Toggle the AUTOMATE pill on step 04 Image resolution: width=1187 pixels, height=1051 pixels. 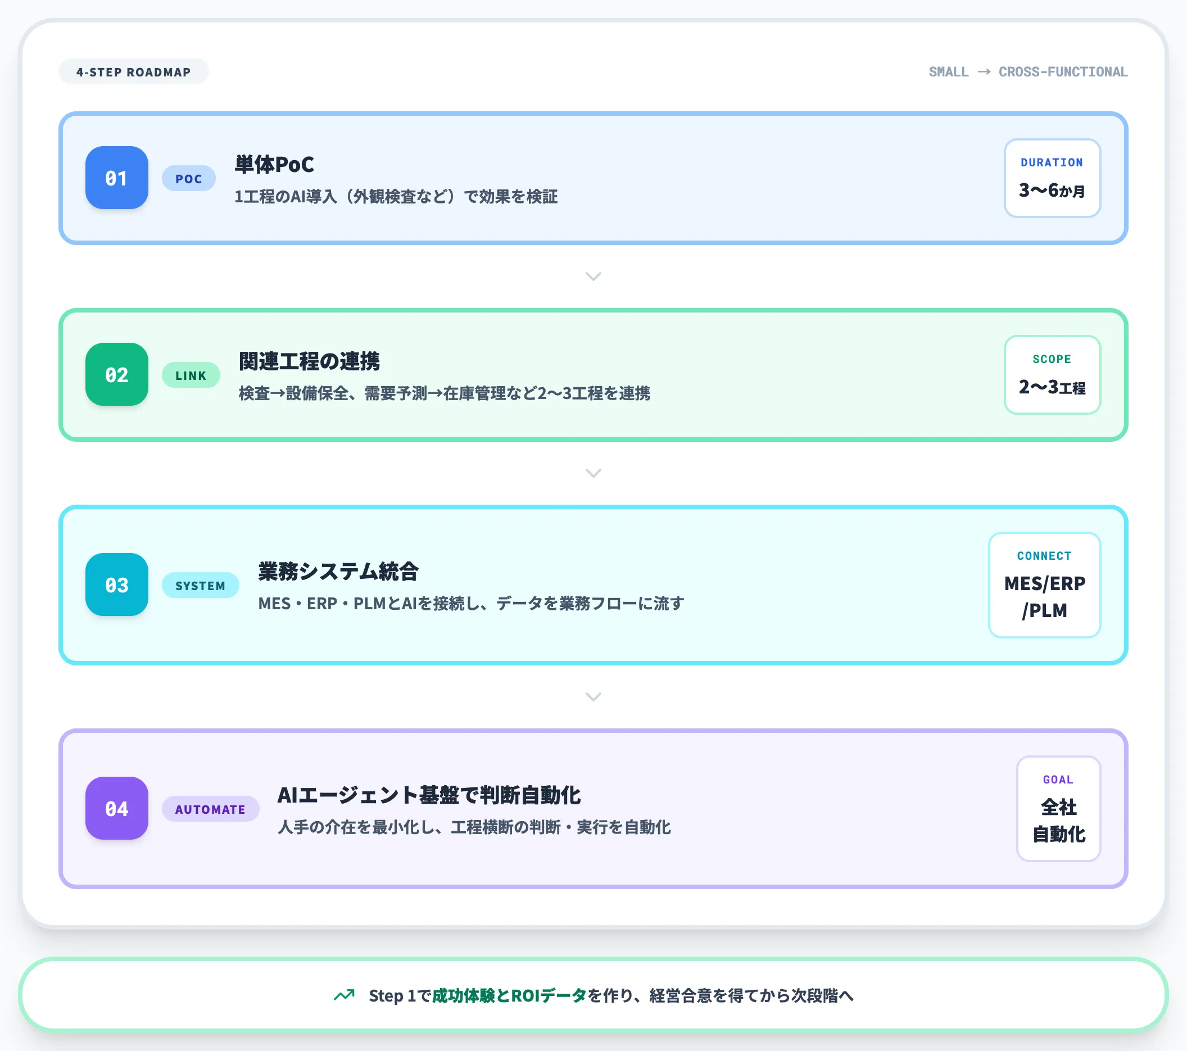point(210,808)
